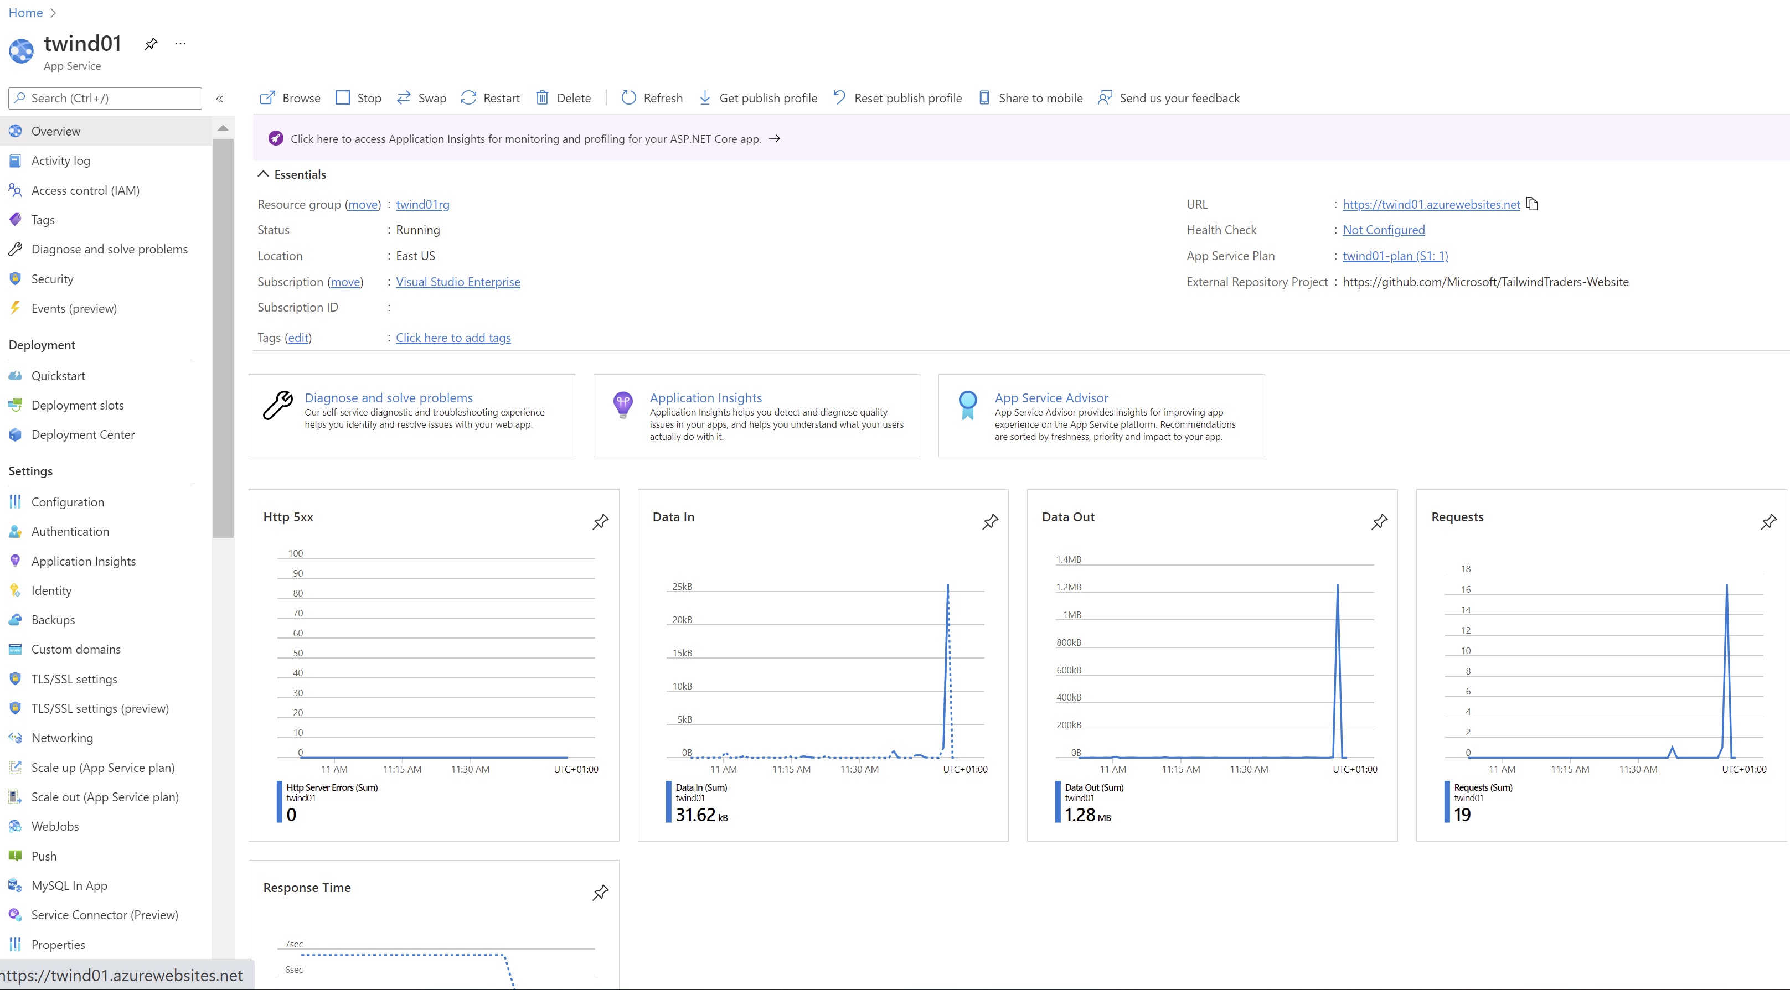Copy the app URL to clipboard
The image size is (1790, 990).
(1532, 204)
